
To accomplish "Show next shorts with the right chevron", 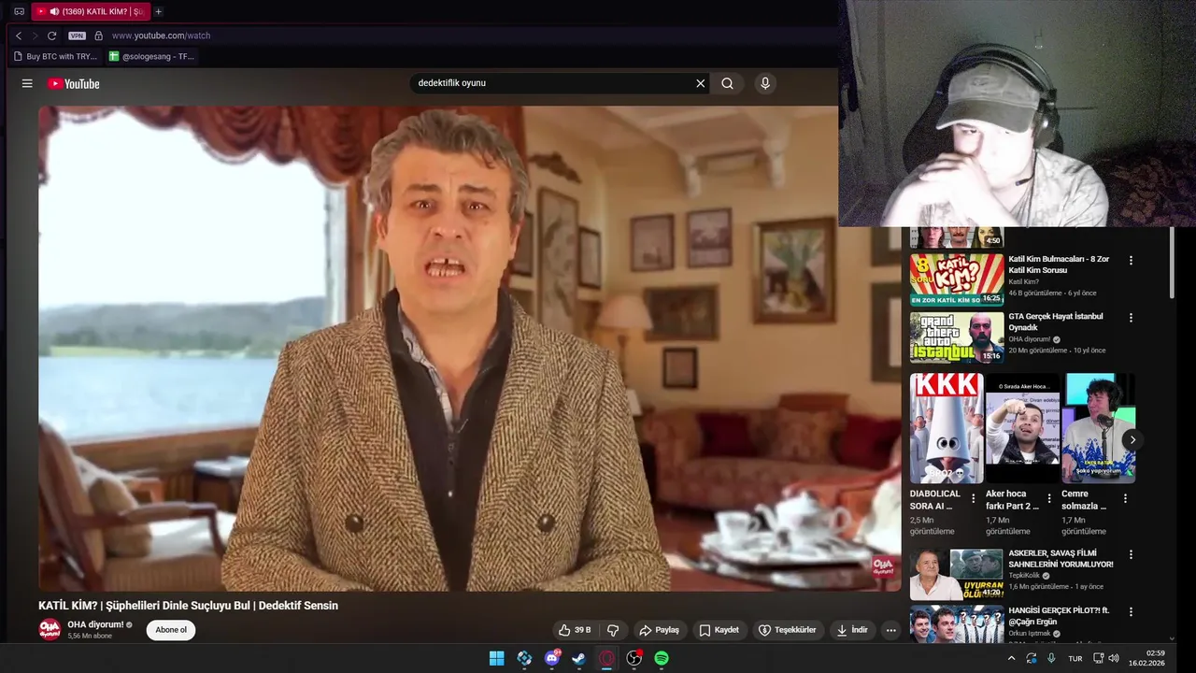I will (1132, 439).
